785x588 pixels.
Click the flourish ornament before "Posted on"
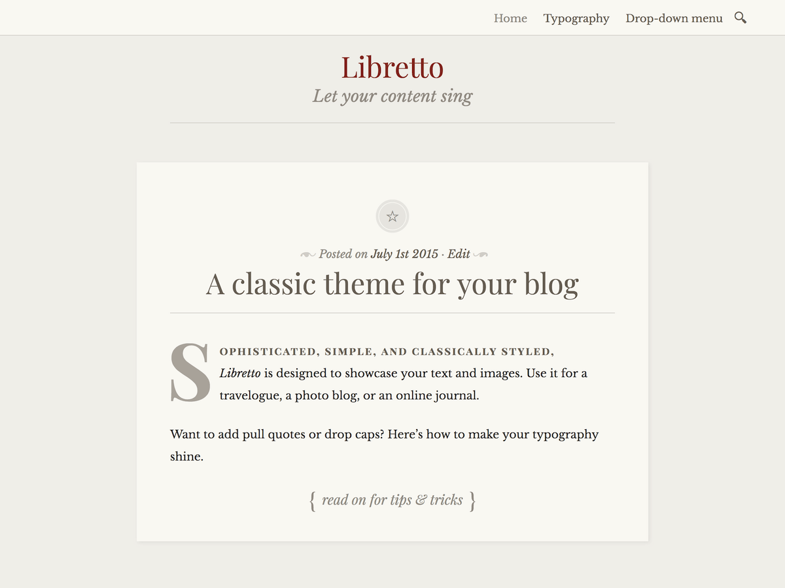[x=308, y=254]
